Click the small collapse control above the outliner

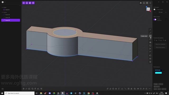(20, 5)
